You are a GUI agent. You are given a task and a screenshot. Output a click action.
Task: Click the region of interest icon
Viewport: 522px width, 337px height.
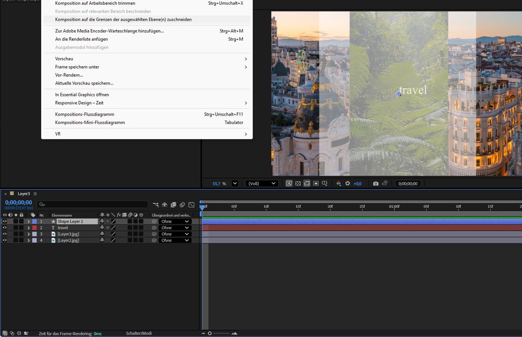point(316,183)
